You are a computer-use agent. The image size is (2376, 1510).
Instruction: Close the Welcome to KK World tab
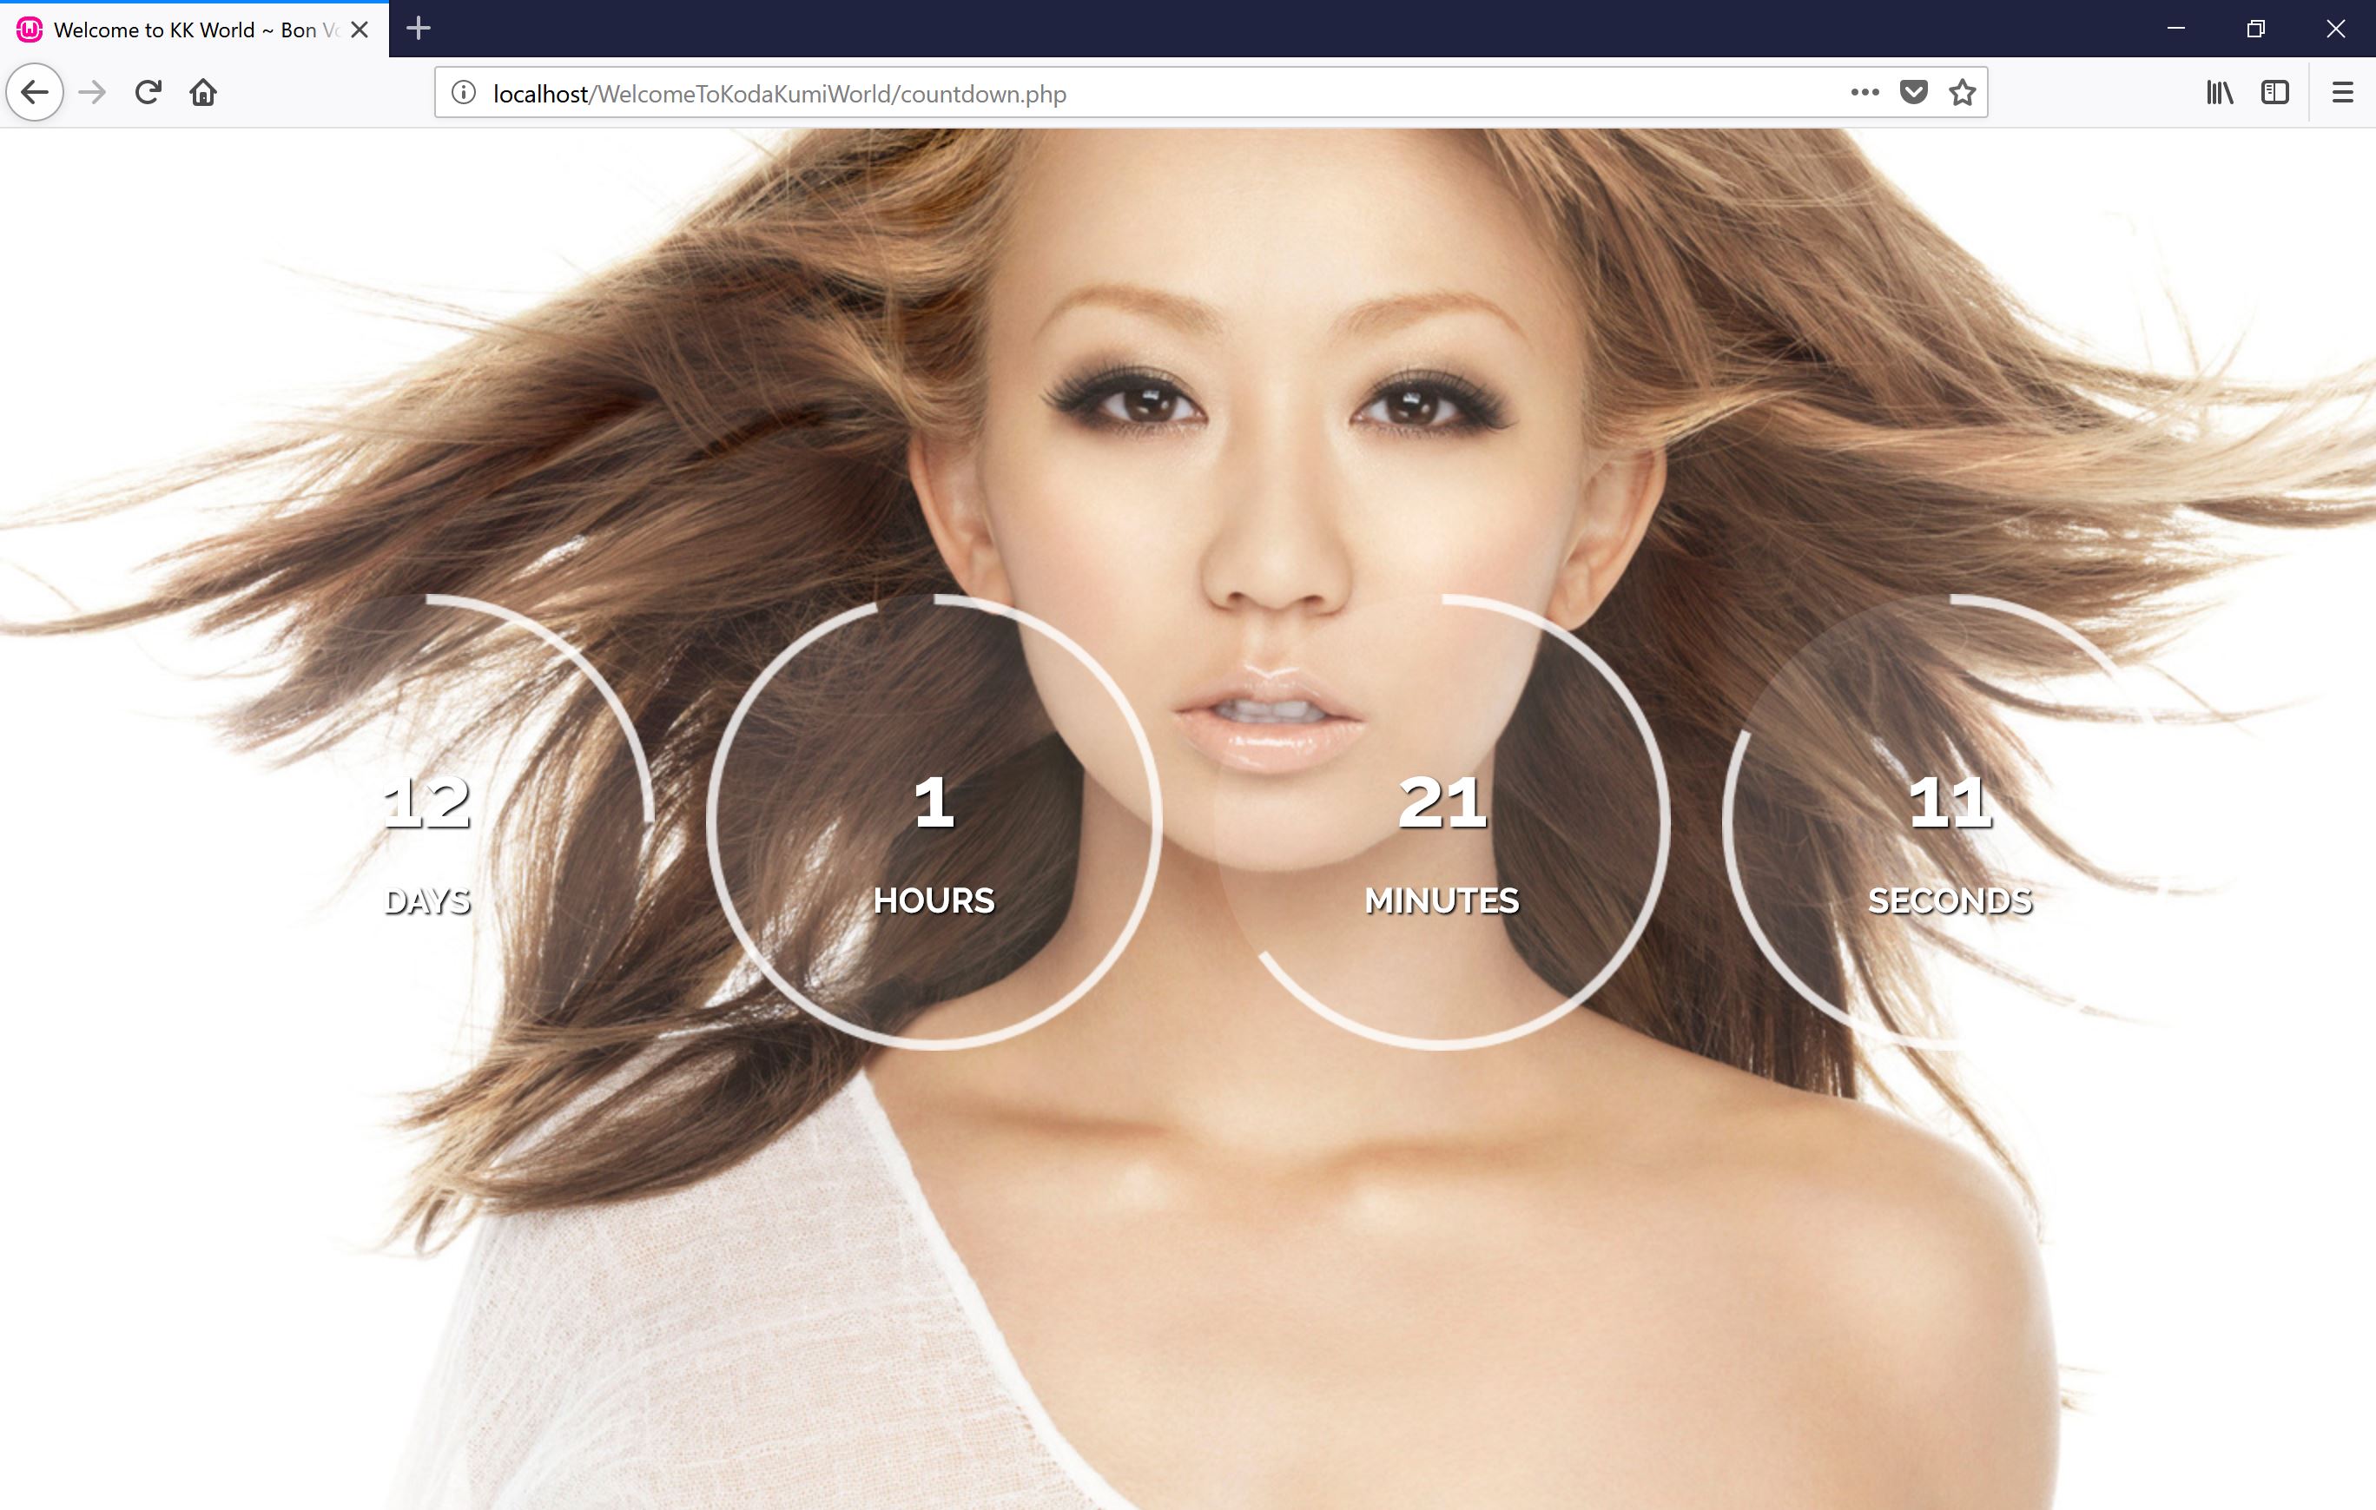click(360, 30)
